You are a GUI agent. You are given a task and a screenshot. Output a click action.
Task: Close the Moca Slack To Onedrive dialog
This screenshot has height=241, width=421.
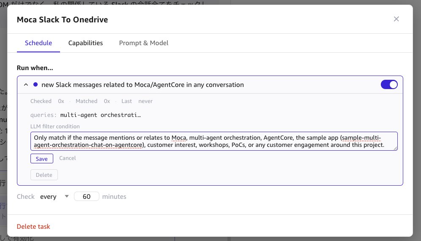coord(396,19)
